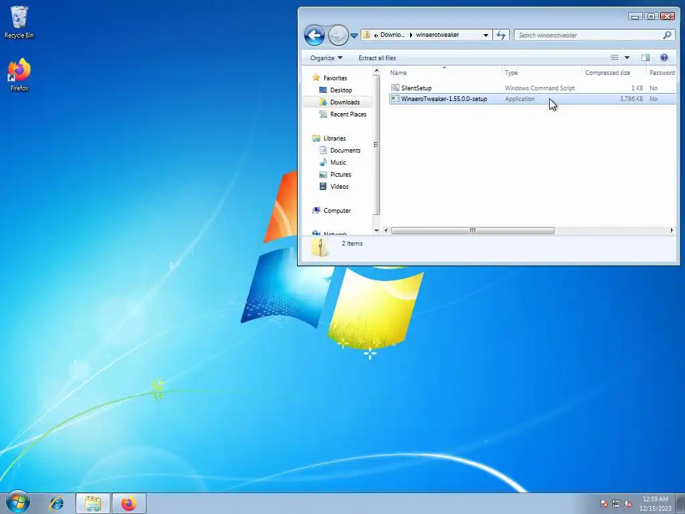Change the view with the view icon
This screenshot has height=514, width=685.
(615, 58)
